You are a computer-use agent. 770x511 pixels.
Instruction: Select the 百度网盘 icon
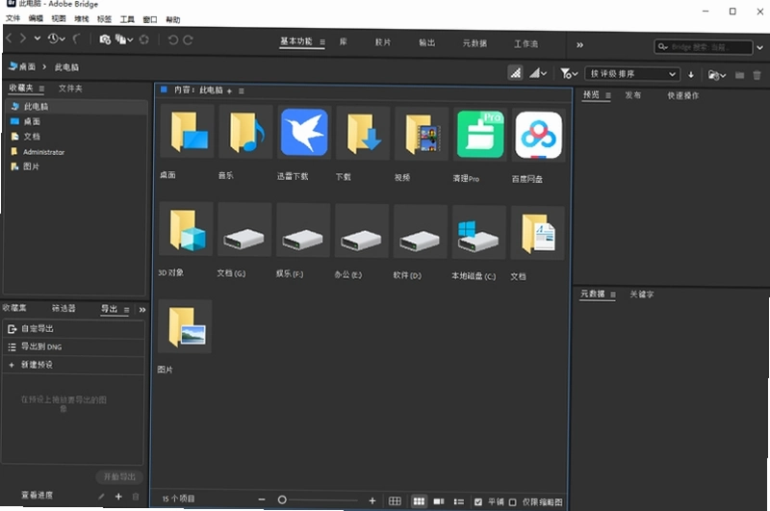(538, 135)
